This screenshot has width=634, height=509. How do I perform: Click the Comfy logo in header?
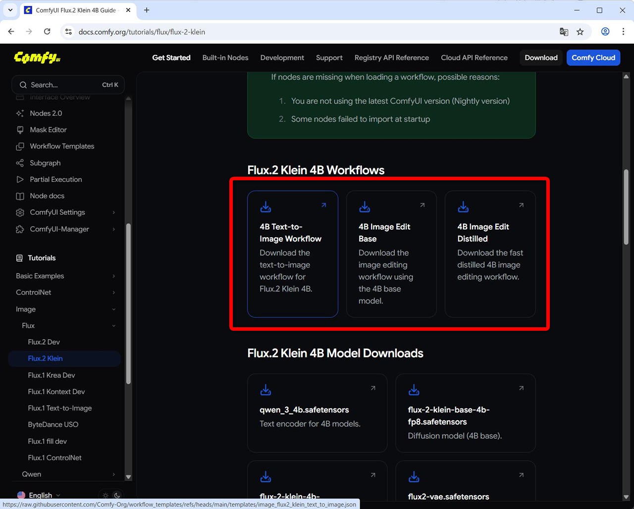37,57
